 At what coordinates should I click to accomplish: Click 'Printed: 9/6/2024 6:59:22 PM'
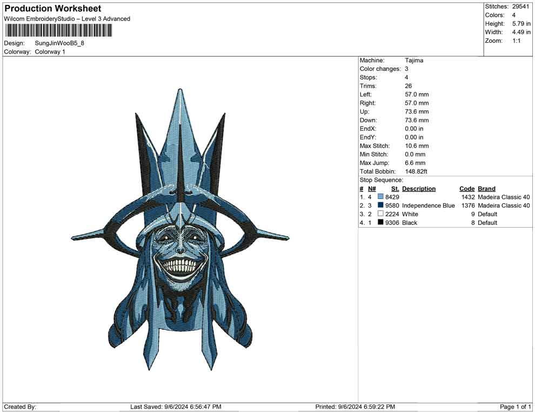(355, 407)
